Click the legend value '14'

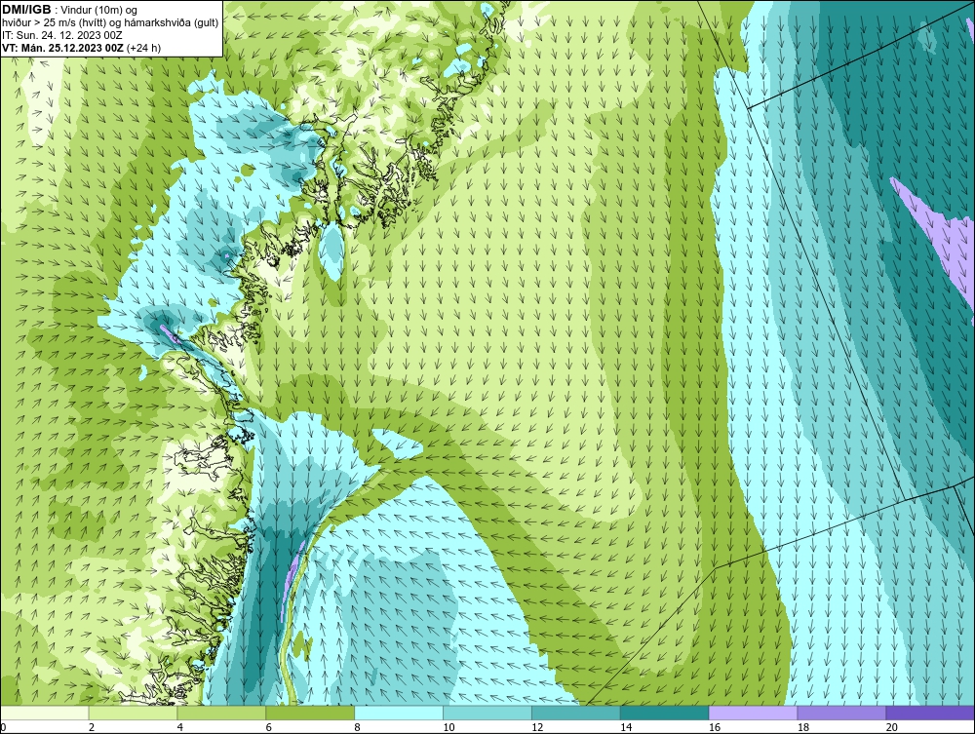point(626,727)
